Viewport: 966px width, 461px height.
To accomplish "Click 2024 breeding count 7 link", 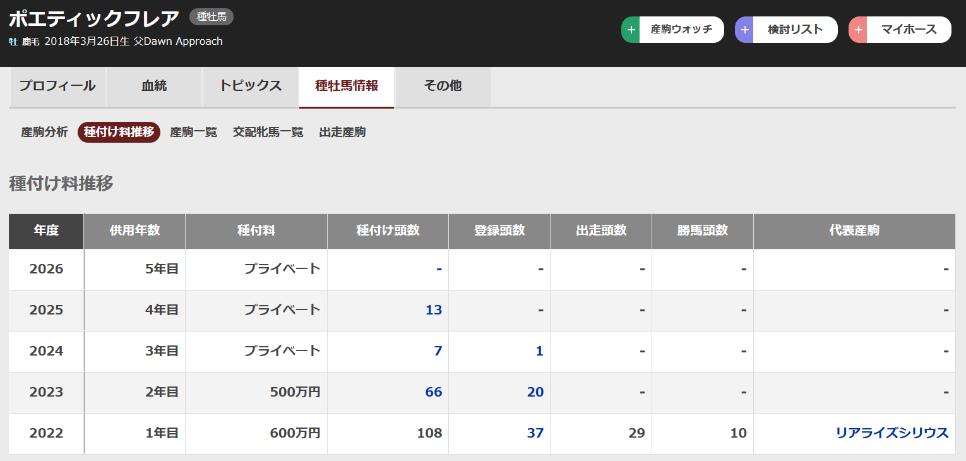I will (x=438, y=351).
